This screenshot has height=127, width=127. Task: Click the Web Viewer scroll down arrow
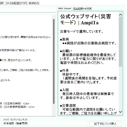click(x=120, y=112)
